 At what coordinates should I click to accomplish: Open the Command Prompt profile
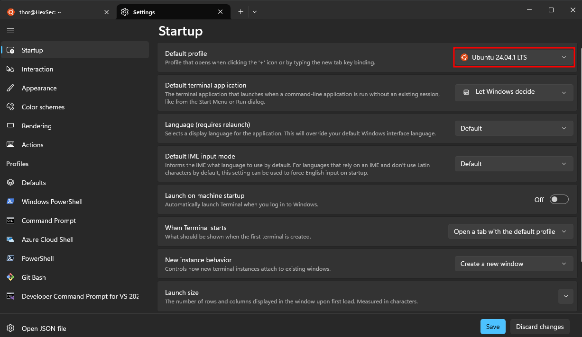[75, 221]
